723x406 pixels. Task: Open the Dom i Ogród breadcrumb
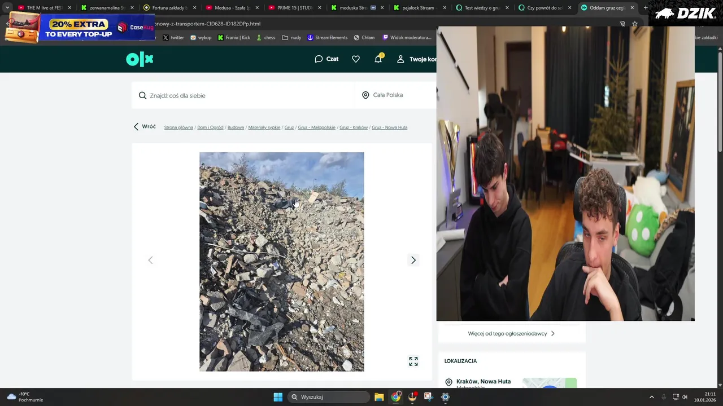[x=210, y=127]
